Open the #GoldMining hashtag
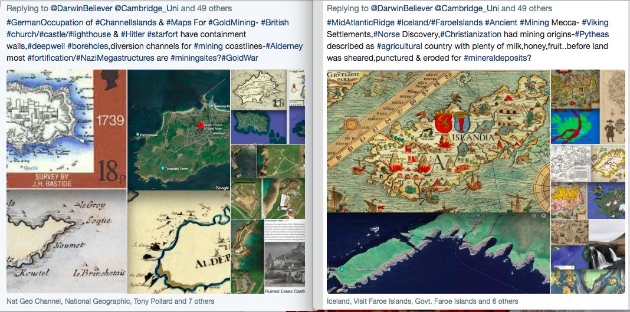The image size is (630, 312). click(232, 23)
